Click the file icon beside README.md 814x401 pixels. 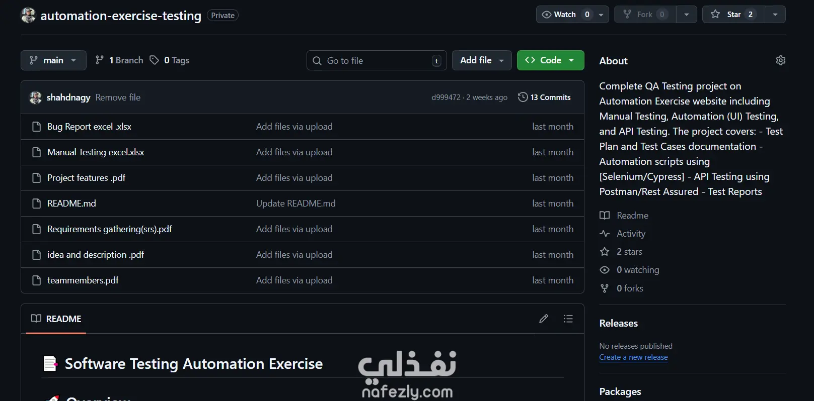pos(36,204)
